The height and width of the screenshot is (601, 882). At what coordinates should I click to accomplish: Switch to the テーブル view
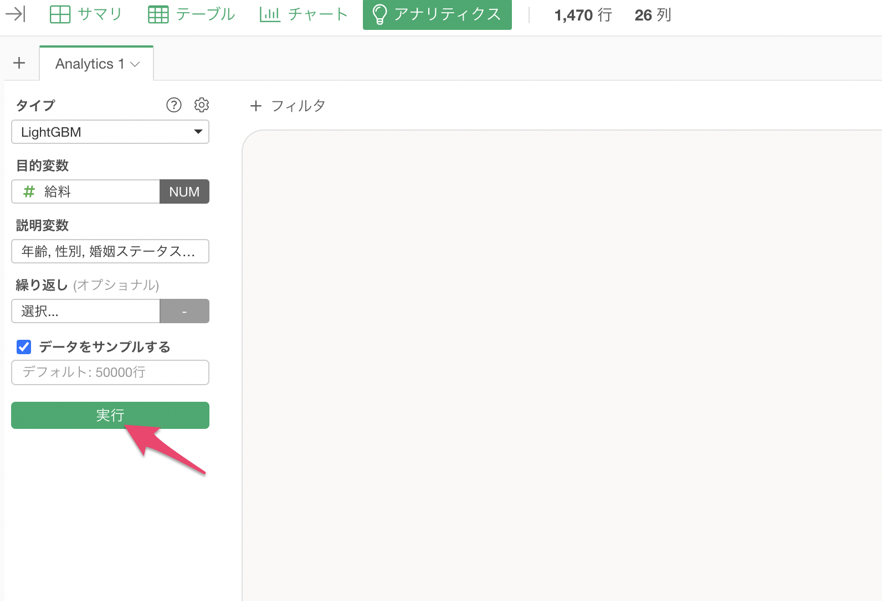(x=192, y=14)
